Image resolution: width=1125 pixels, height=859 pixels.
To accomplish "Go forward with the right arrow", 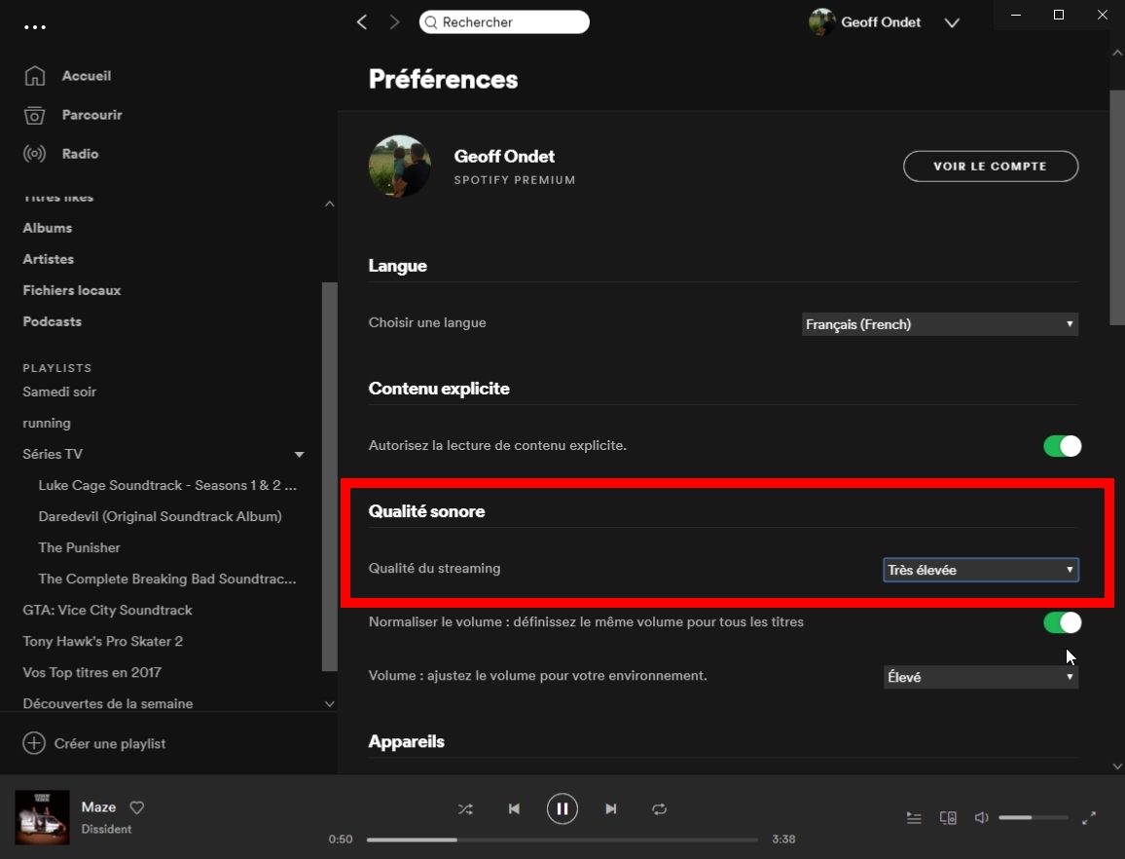I will (x=394, y=22).
